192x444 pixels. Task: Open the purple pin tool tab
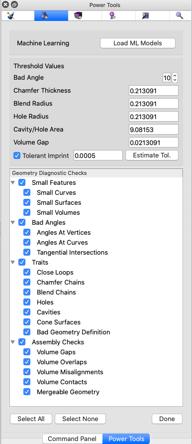[112, 16]
